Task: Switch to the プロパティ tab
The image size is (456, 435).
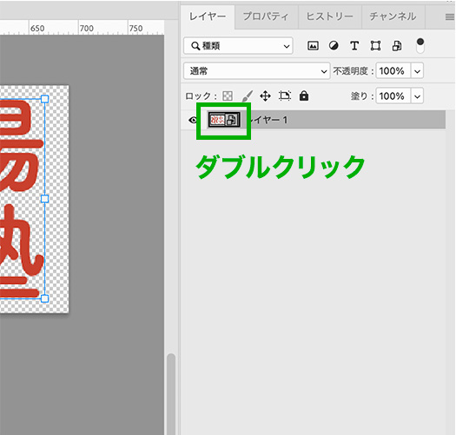Action: tap(266, 16)
